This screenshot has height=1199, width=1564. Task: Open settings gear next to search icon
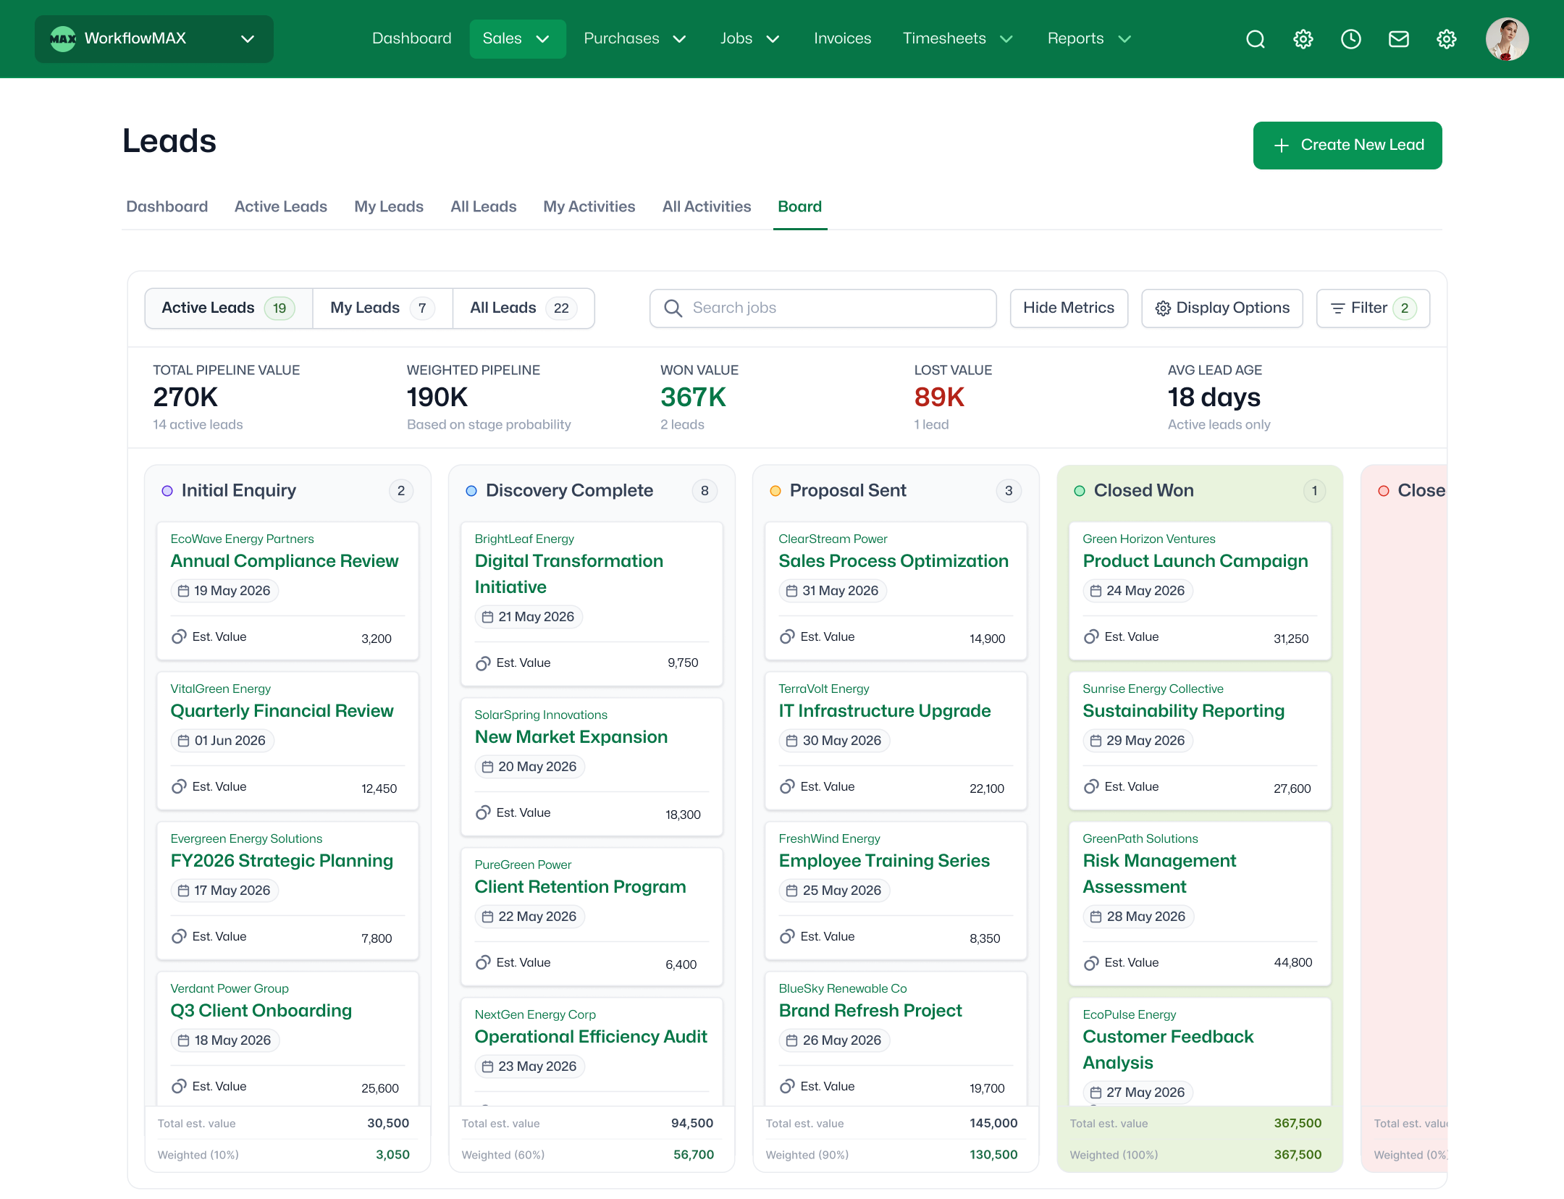click(x=1303, y=39)
